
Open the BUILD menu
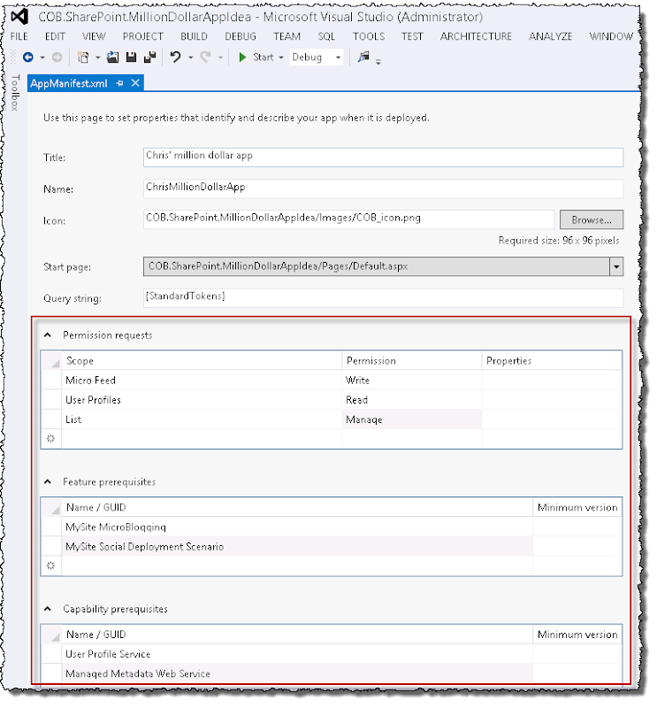tap(194, 36)
